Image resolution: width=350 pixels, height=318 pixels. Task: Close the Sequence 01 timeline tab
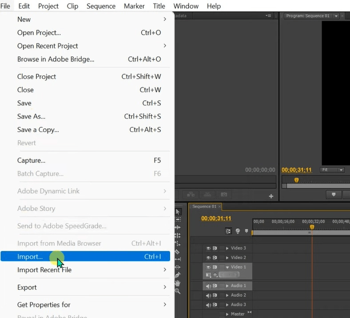[219, 207]
